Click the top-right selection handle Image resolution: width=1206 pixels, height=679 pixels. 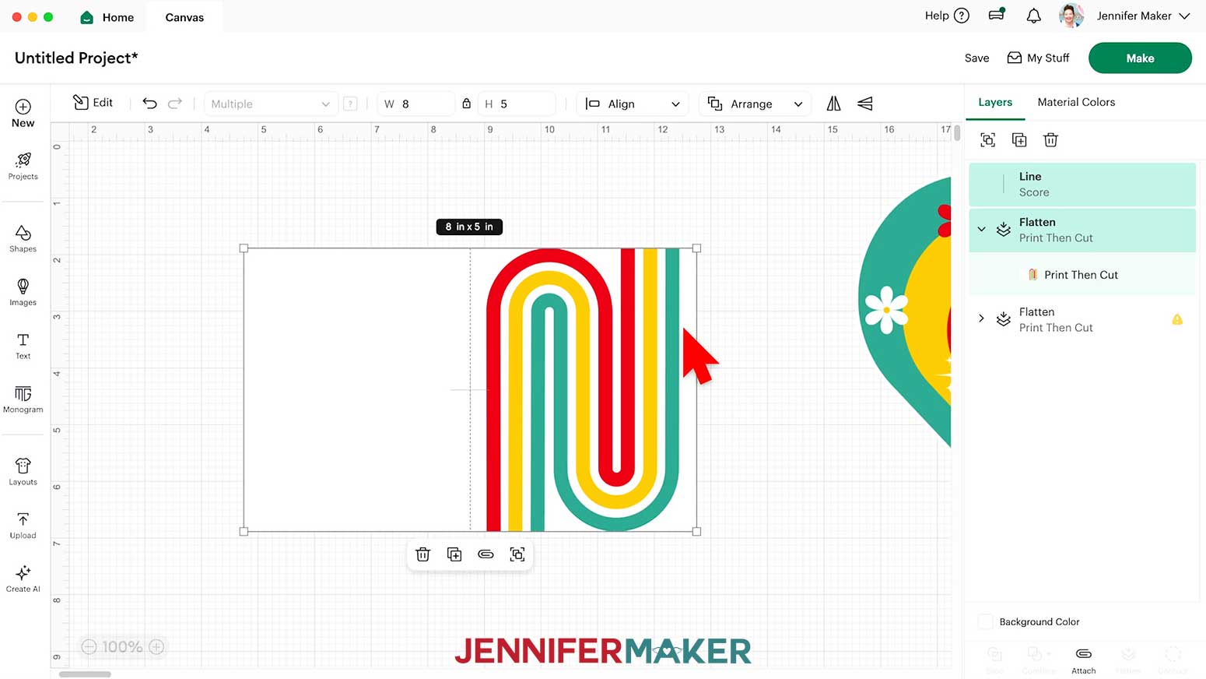pyautogui.click(x=696, y=248)
